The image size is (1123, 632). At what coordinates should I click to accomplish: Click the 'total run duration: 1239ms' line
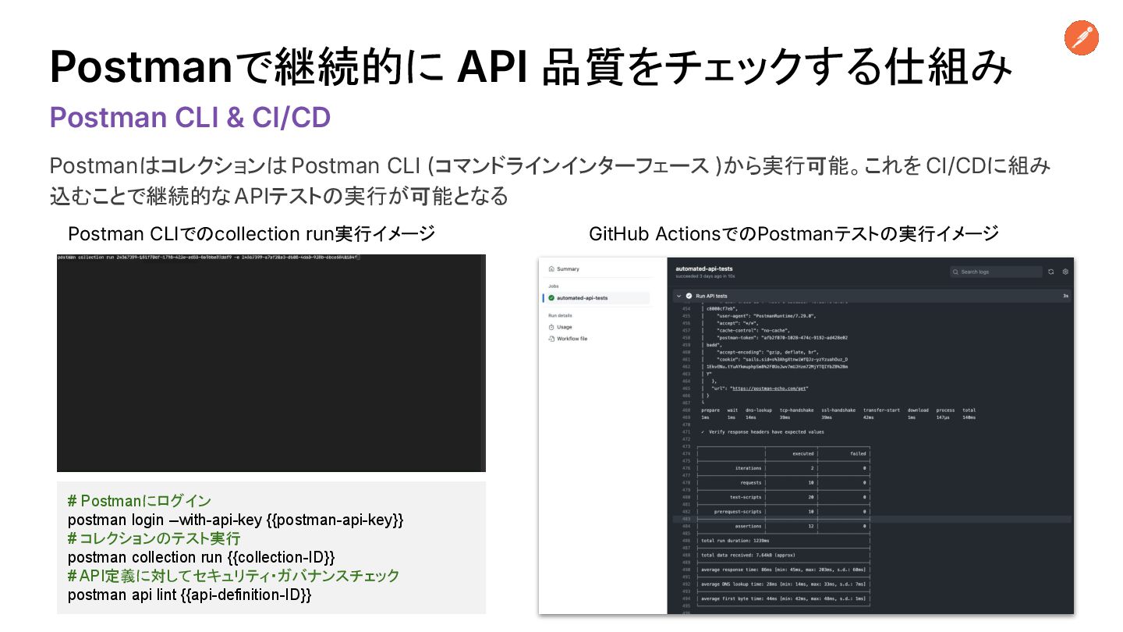(x=735, y=540)
